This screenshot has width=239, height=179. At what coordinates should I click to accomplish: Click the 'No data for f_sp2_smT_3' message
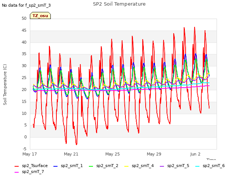pyautogui.click(x=26, y=5)
